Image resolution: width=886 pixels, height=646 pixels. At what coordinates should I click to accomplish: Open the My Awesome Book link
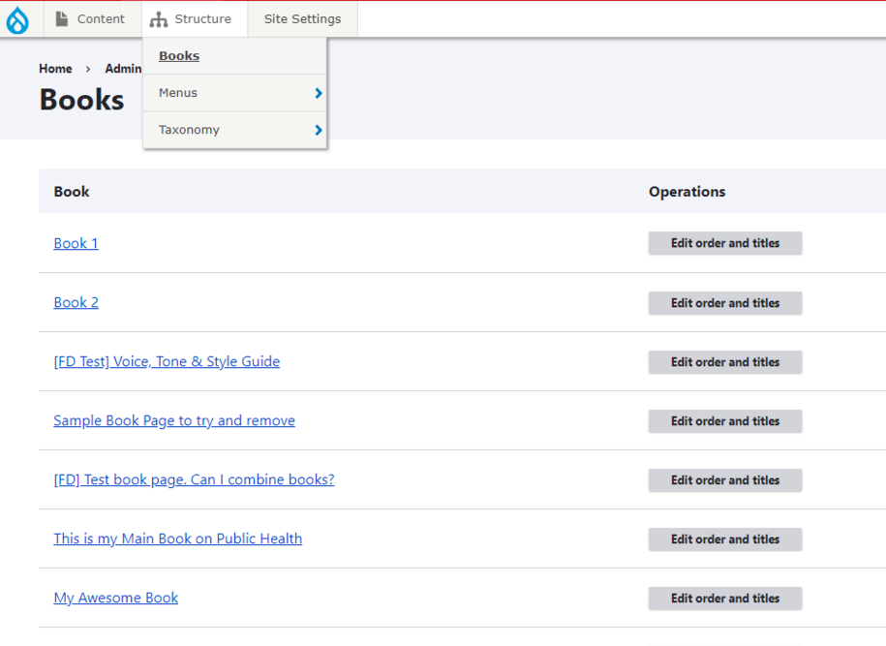click(115, 598)
